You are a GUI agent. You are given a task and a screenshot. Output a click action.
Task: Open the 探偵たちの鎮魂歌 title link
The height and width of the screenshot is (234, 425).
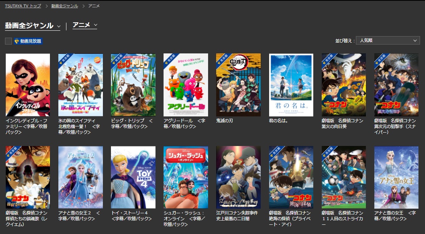pyautogui.click(x=26, y=219)
